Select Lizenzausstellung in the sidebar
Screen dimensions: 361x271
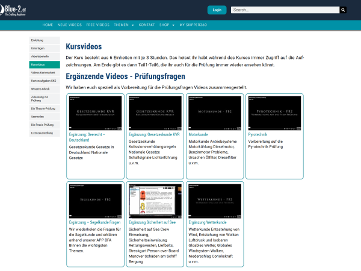click(x=45, y=133)
